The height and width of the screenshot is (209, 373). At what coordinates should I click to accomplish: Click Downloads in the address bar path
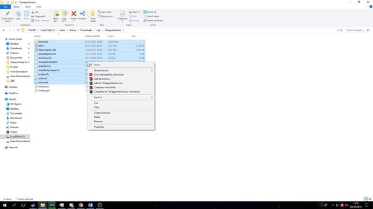coord(86,30)
